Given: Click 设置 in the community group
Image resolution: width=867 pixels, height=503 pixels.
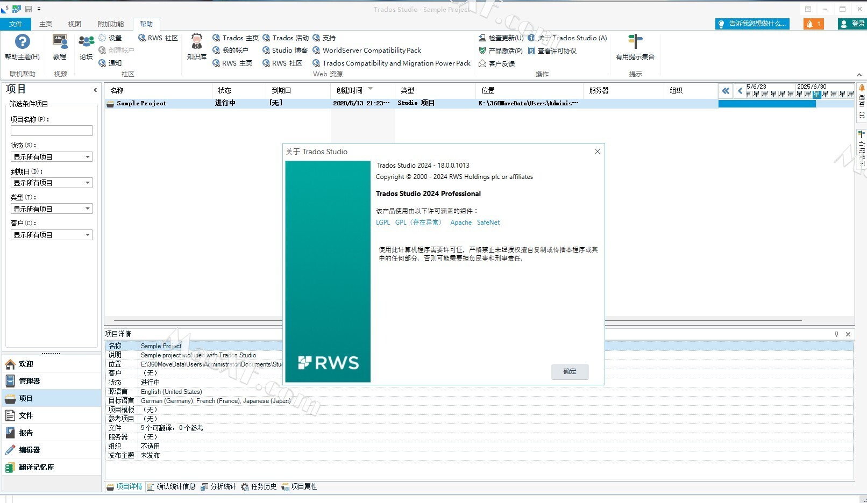Looking at the screenshot, I should pyautogui.click(x=110, y=38).
